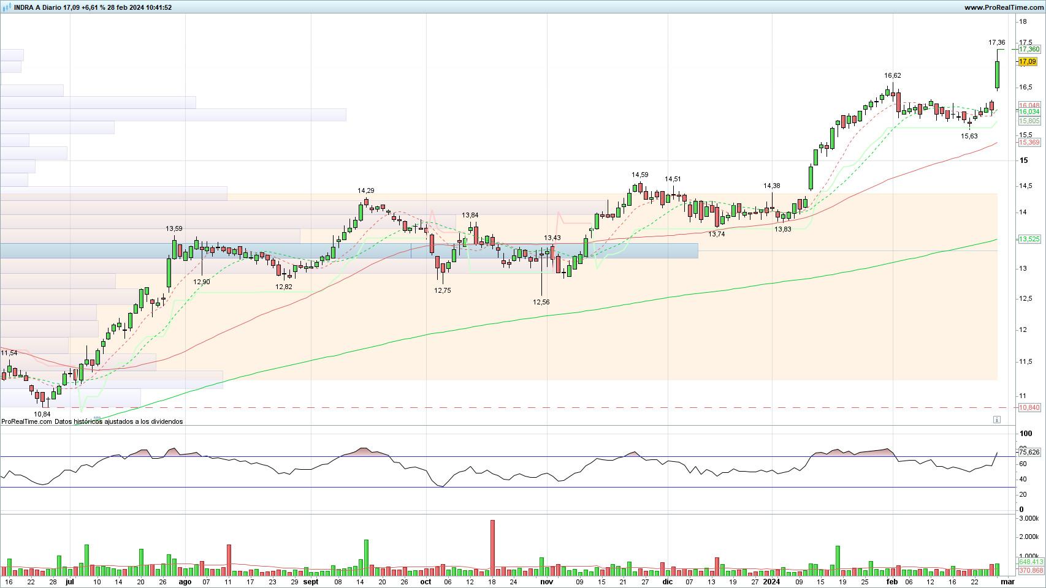
Task: Click the green 13,525 moving average label
Action: click(x=1029, y=239)
